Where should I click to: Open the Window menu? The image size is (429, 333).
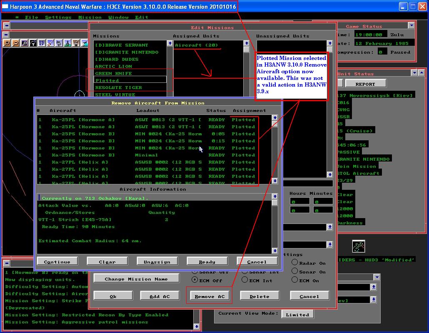pos(118,17)
